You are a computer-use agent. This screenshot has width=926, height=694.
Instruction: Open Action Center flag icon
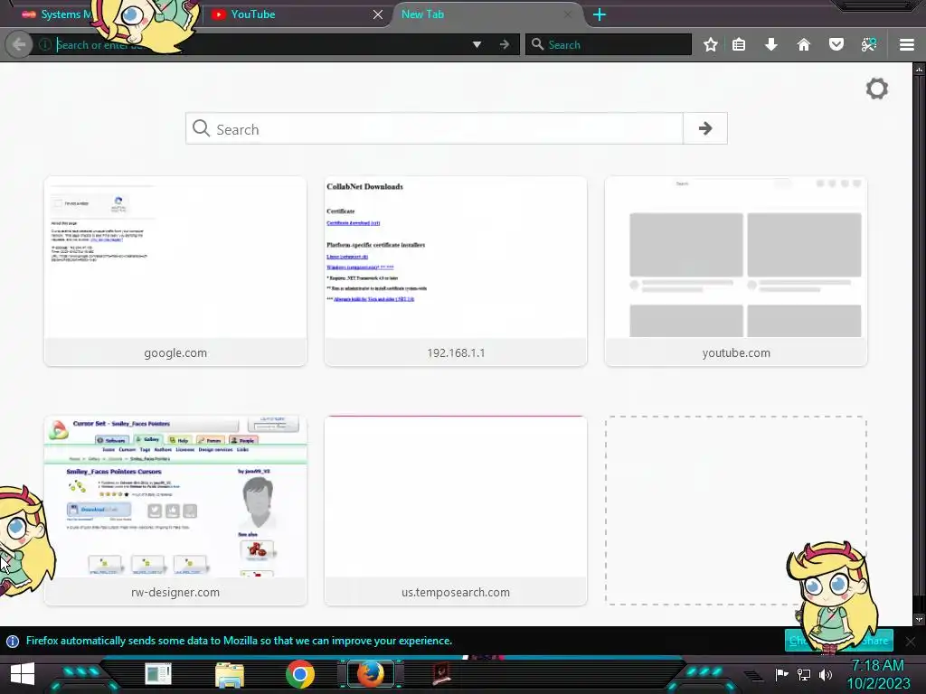tap(781, 674)
